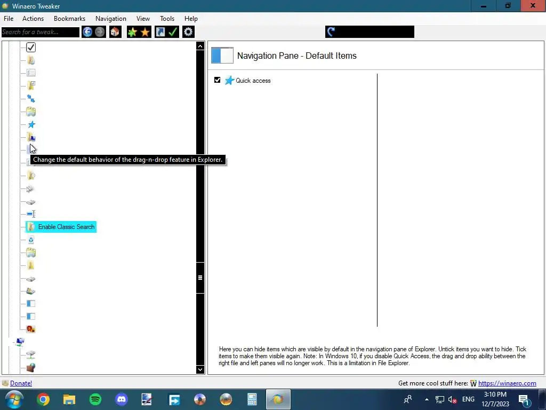Select the large checkbox icon tree item
546x410 pixels.
[x=31, y=47]
